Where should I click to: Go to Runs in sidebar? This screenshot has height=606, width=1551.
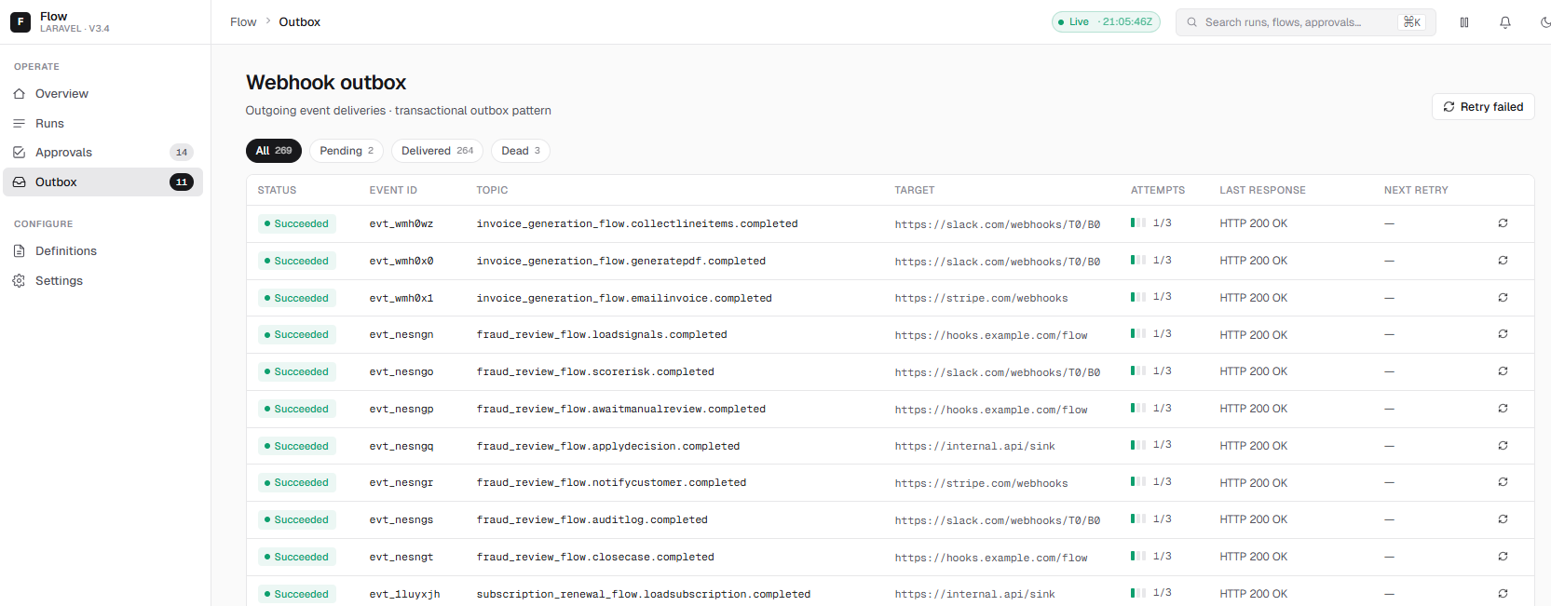[x=102, y=124]
